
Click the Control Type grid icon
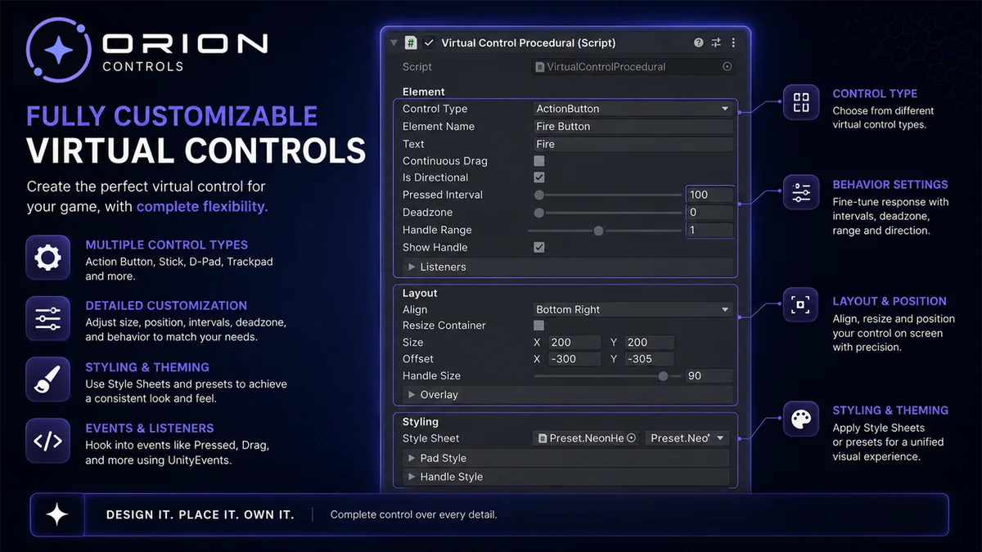801,103
